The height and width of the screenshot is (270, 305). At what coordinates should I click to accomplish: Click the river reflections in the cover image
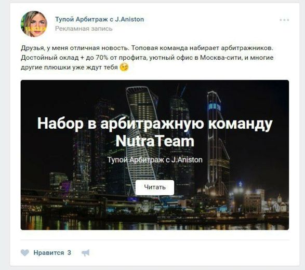155,223
